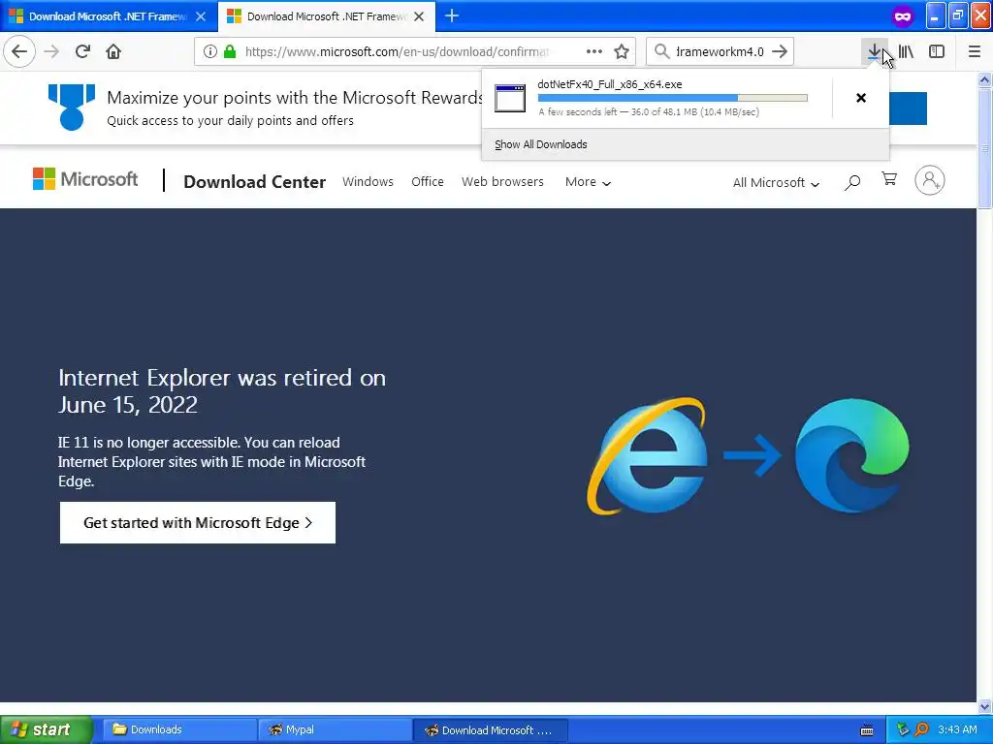Image resolution: width=993 pixels, height=744 pixels.
Task: Click the search magnifier in search box
Action: [661, 51]
